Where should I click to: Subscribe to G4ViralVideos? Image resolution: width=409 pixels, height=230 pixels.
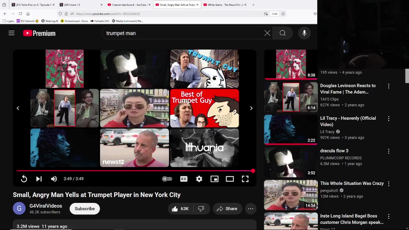coord(85,209)
